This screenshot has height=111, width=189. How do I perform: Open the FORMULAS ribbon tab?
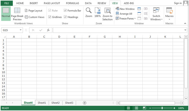[73, 3]
